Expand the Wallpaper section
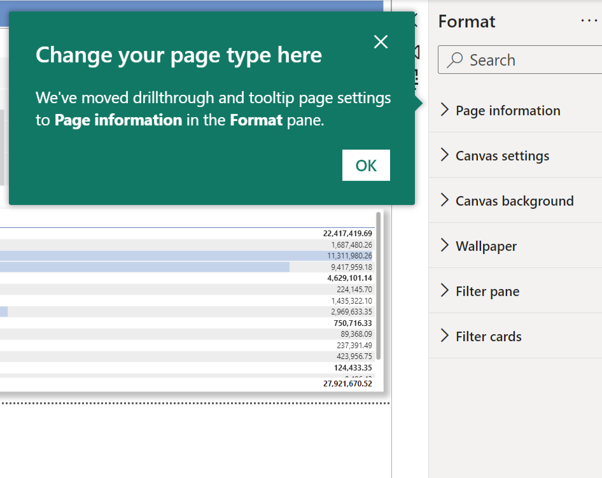The height and width of the screenshot is (478, 602). (515, 246)
